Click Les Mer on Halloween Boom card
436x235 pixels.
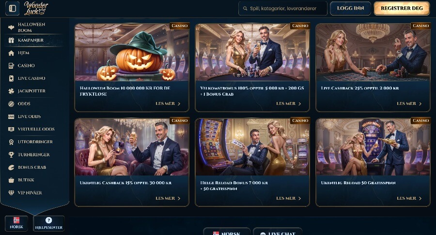pos(168,103)
